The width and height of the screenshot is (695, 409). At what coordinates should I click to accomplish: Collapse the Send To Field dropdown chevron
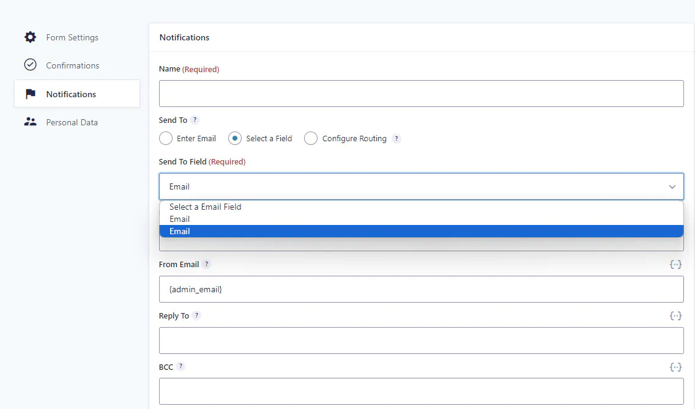(672, 187)
